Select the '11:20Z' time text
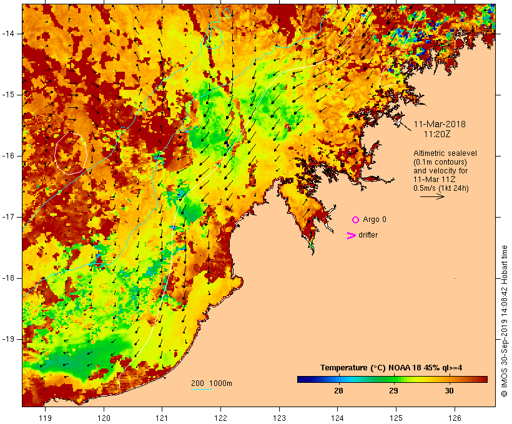The image size is (512, 424). 437,134
